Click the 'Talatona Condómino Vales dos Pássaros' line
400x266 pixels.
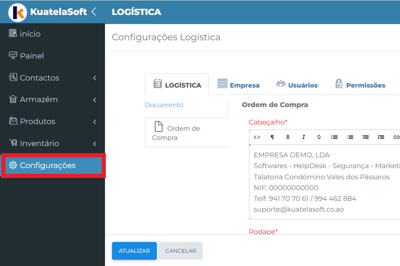(322, 177)
